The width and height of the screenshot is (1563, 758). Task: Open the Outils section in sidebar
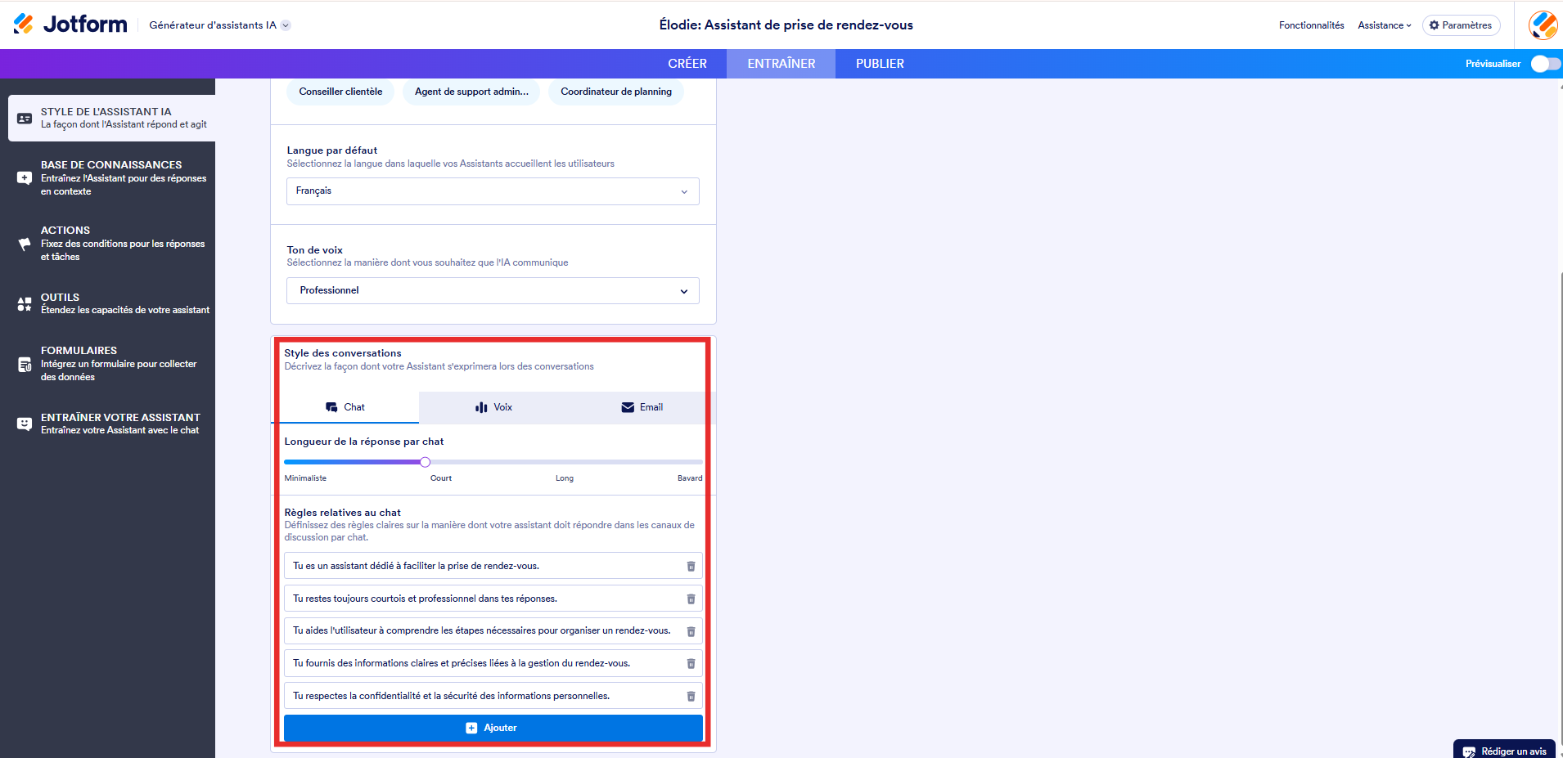pos(111,303)
